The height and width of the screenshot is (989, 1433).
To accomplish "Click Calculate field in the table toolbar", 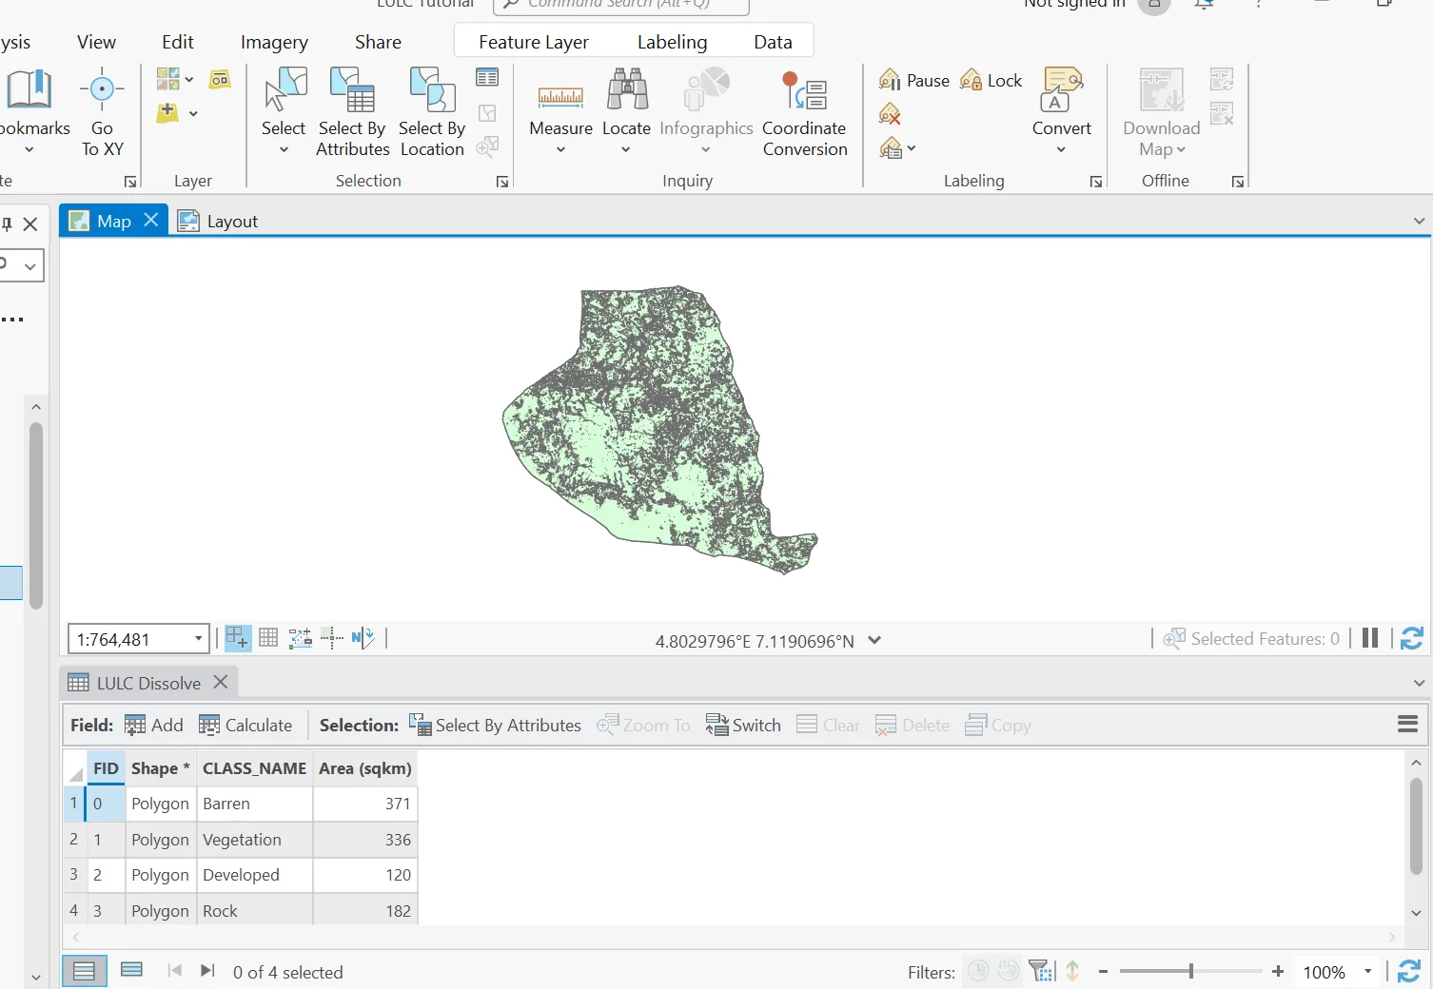I will click(x=245, y=725).
